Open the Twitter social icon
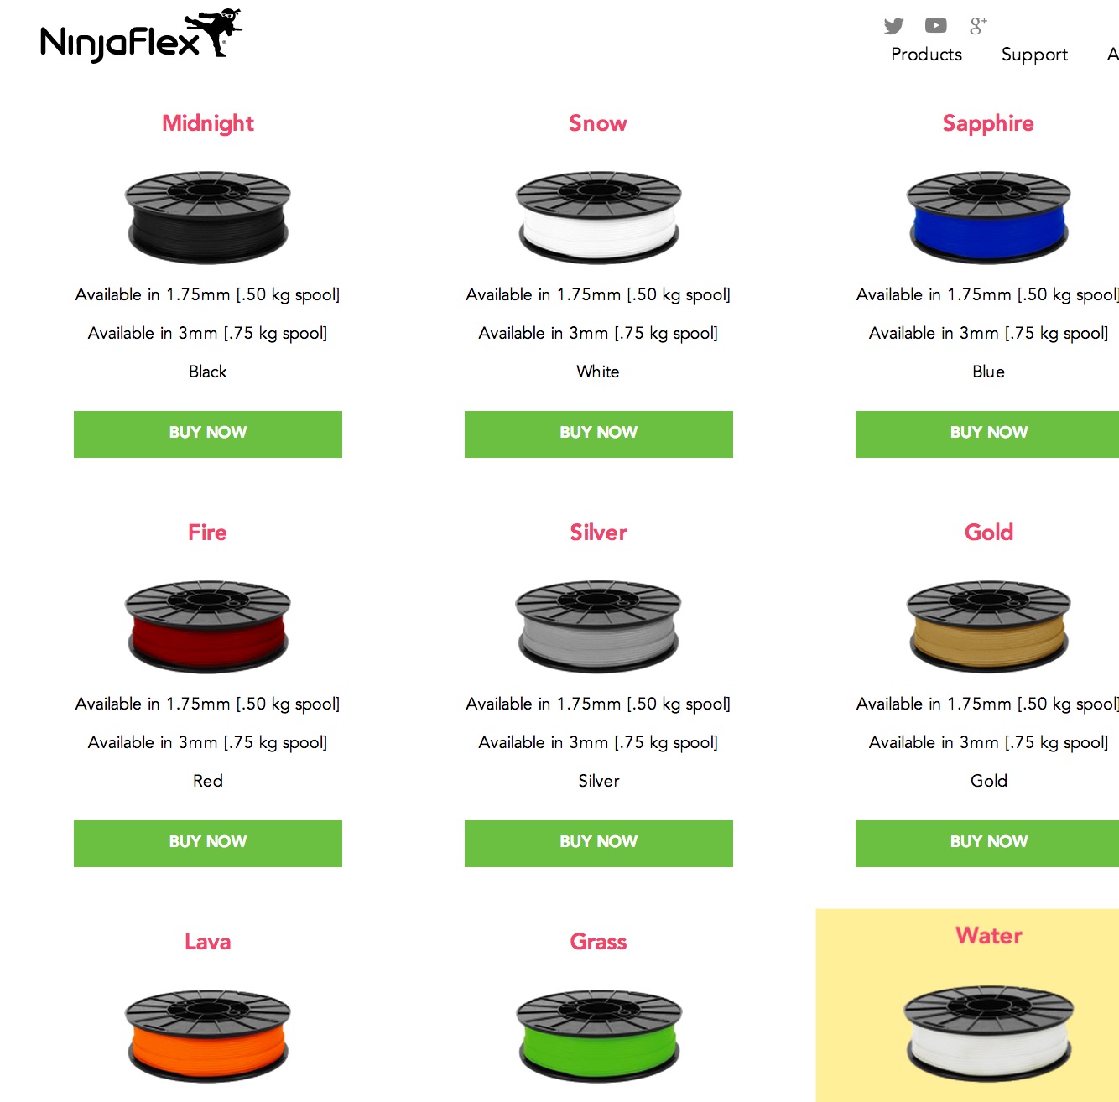 (894, 26)
